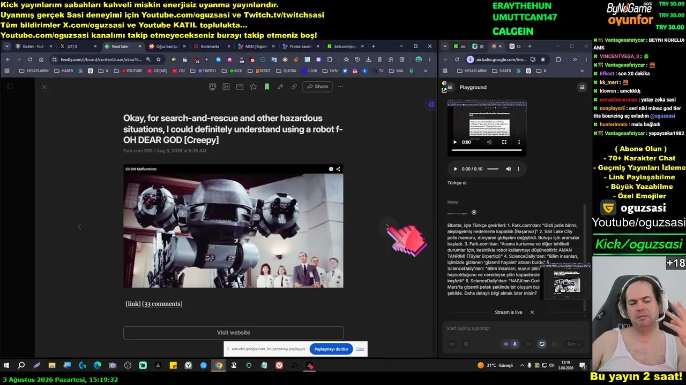The height and width of the screenshot is (385, 686).
Task: Switch to the Oğuz Sasi browser tab
Action: click(167, 47)
